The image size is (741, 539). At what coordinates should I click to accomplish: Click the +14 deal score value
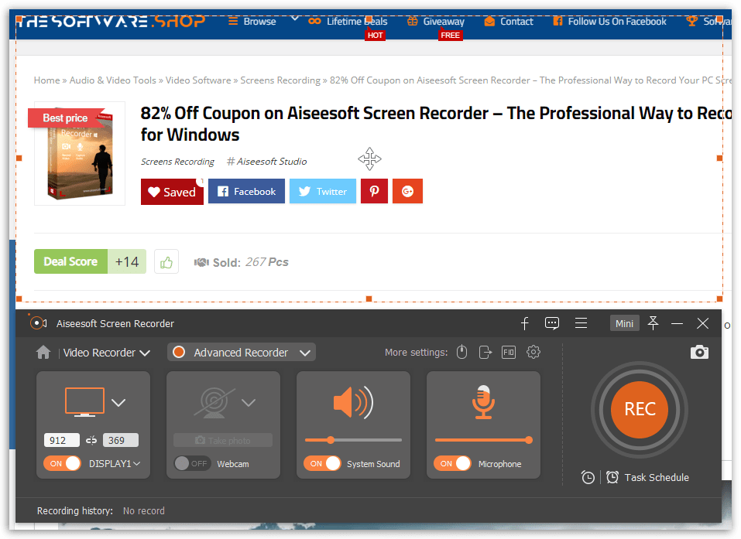click(127, 261)
